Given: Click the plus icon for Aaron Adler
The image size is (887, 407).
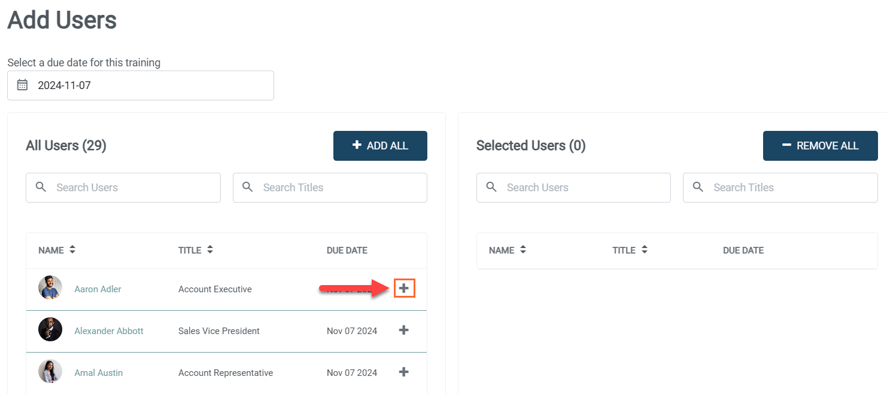Looking at the screenshot, I should tap(404, 289).
